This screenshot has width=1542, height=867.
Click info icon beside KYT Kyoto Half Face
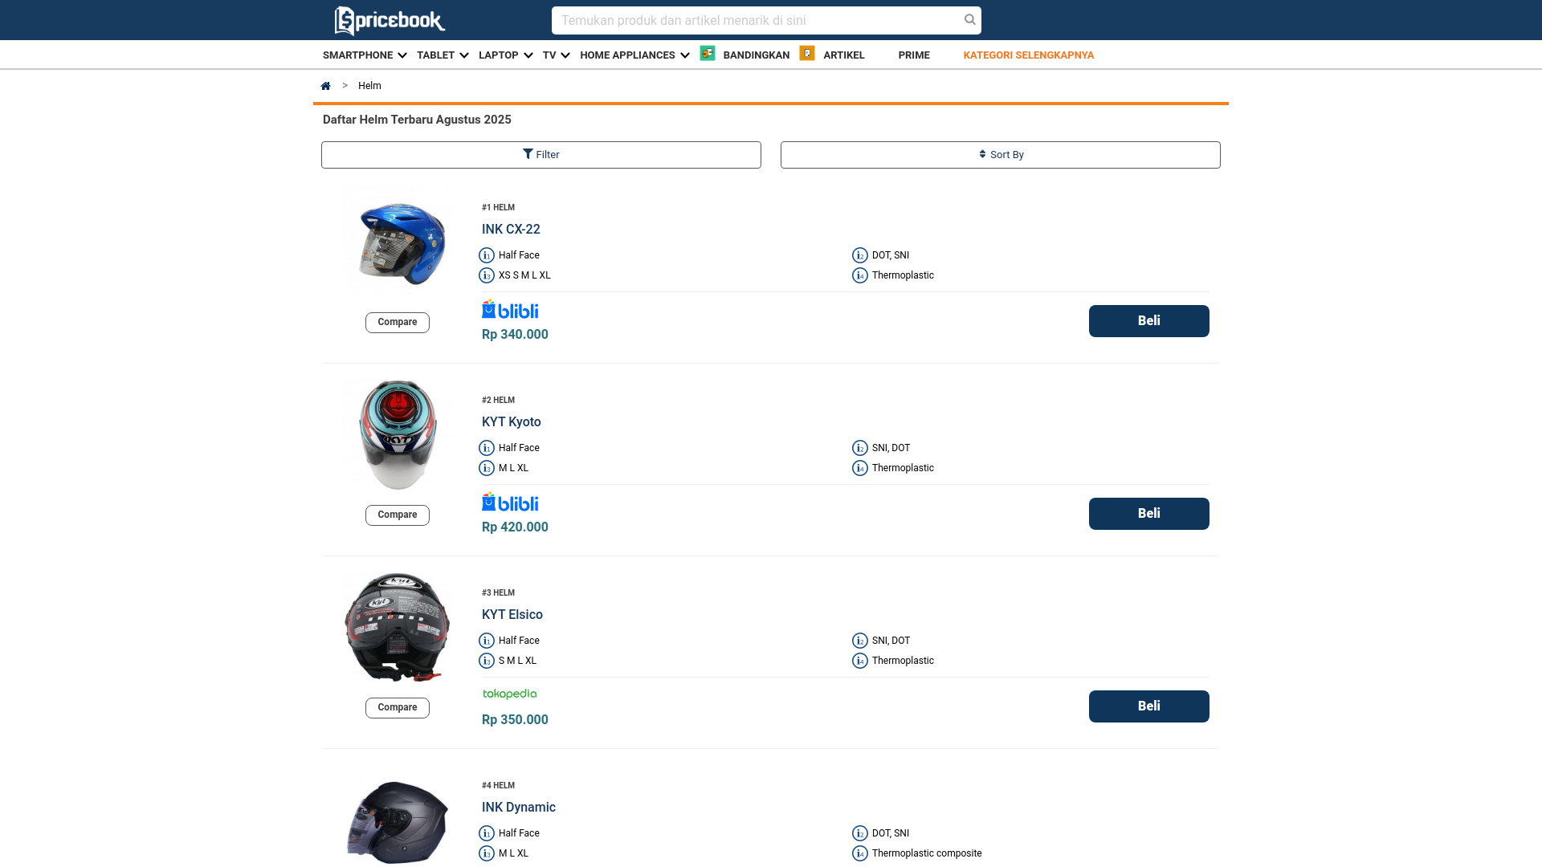487,448
